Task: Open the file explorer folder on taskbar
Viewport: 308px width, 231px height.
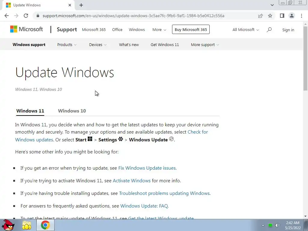Action: (x=27, y=225)
